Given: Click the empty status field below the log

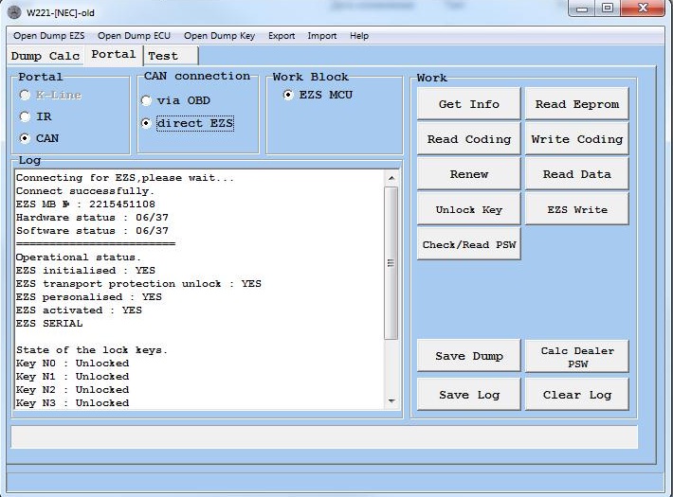Looking at the screenshot, I should click(324, 437).
